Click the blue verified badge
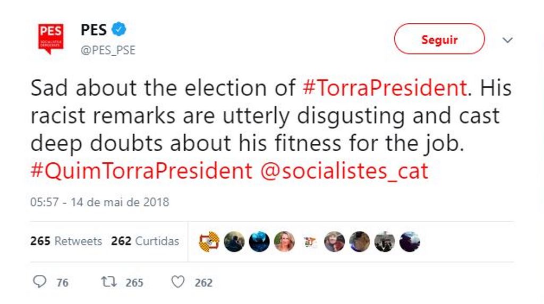This screenshot has width=544, height=304. point(120,29)
